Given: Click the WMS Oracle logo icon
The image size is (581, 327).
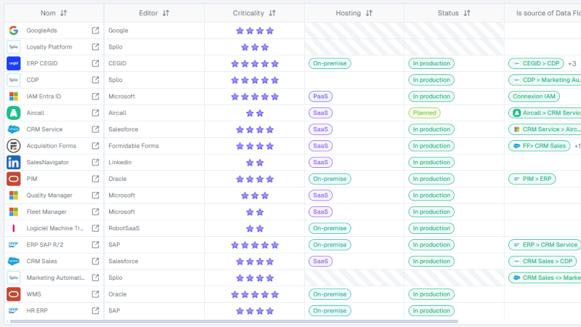Looking at the screenshot, I should pos(13,294).
